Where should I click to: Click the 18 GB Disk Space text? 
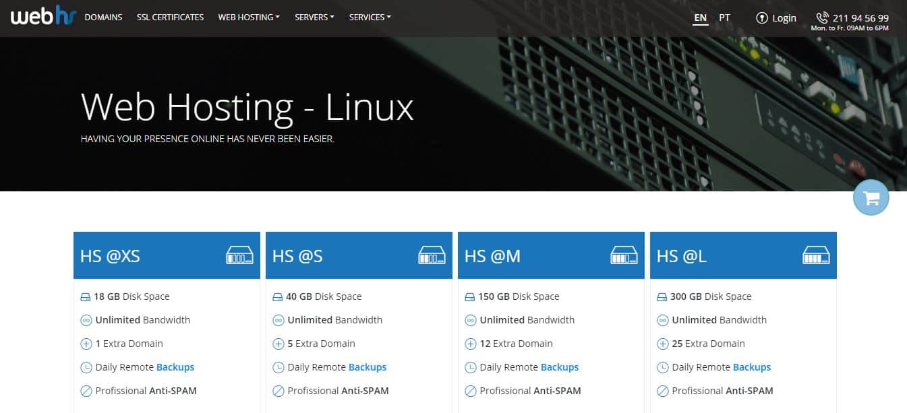tap(132, 296)
